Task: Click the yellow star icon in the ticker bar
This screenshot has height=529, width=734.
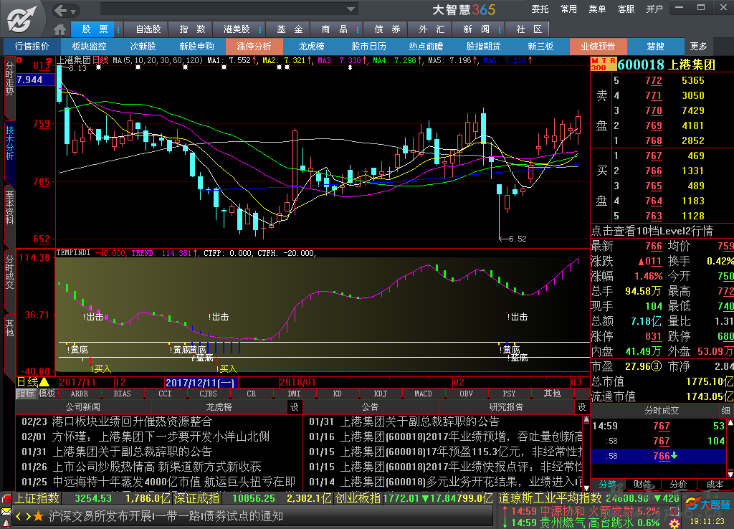Action: pos(39,516)
